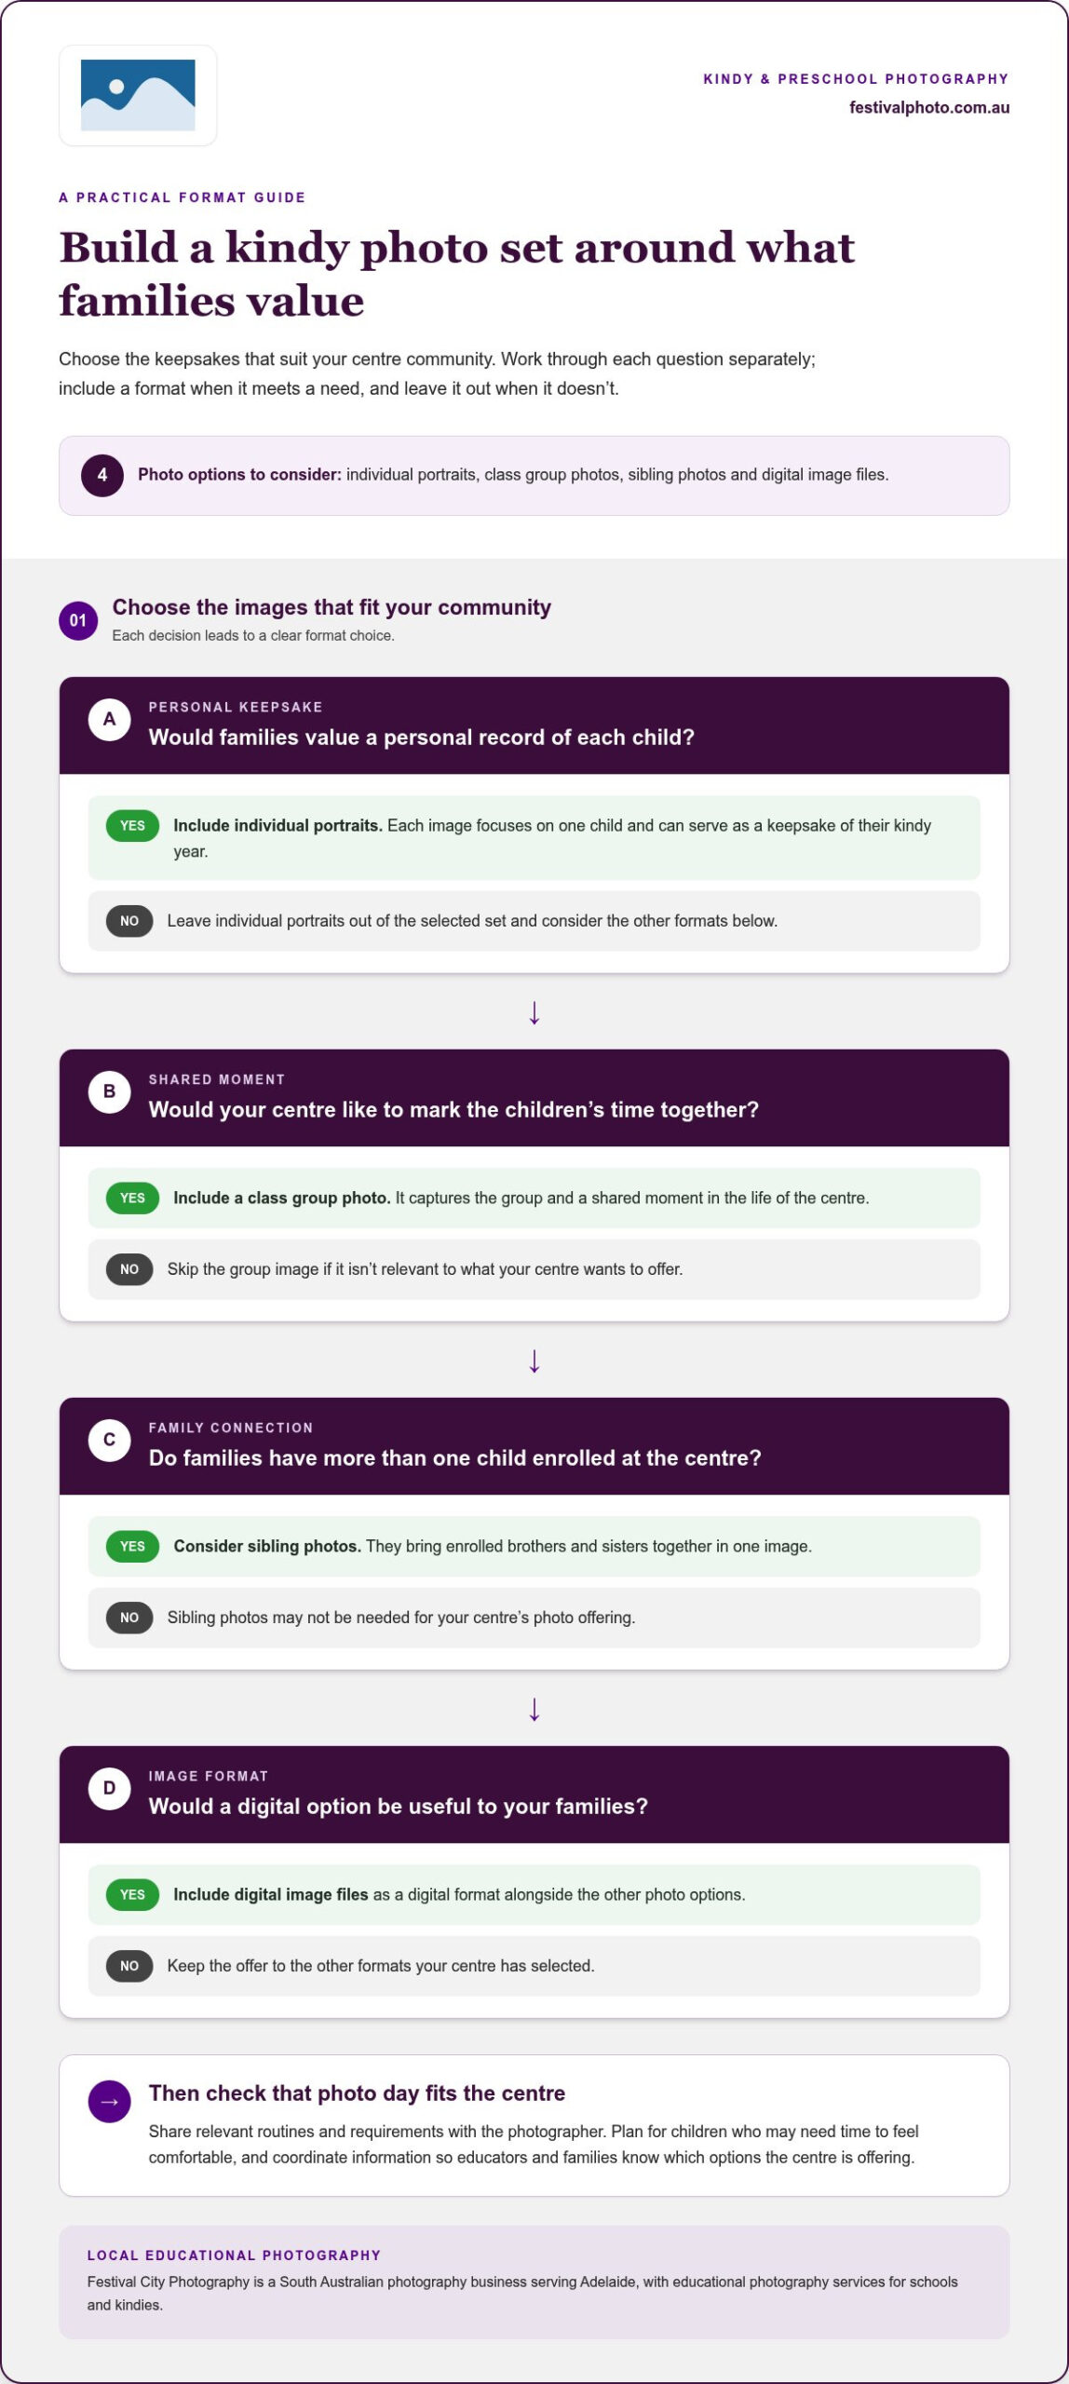Click the purple right-arrow circle icon
1069x2384 pixels.
tap(109, 2102)
